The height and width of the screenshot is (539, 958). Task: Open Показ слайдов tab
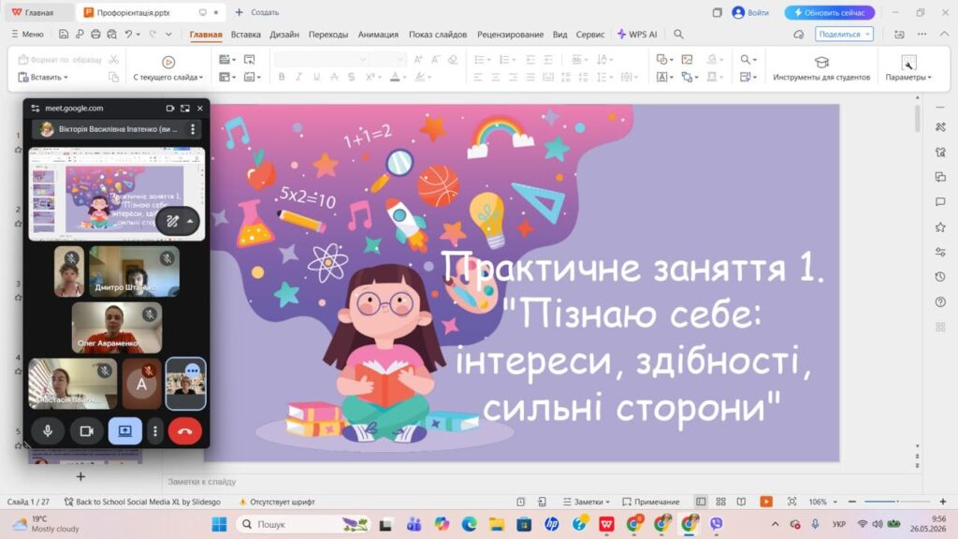pyautogui.click(x=438, y=35)
